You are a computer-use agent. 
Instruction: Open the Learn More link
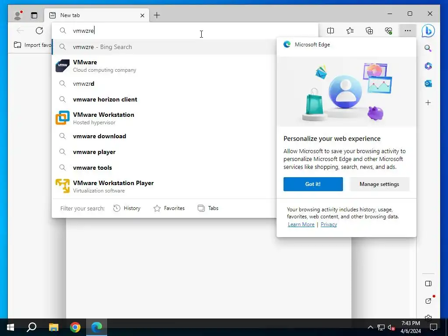301,224
